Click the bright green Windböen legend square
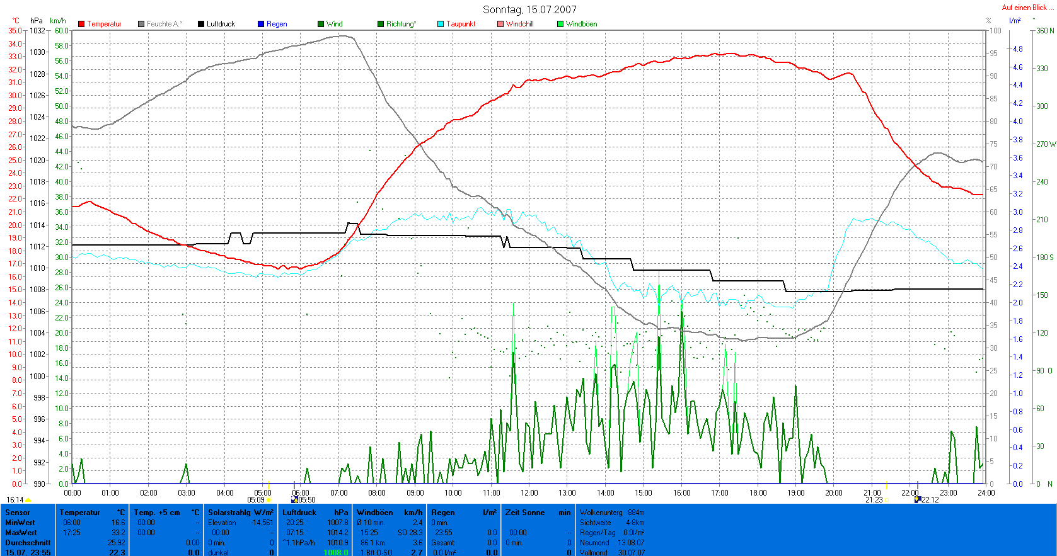The height and width of the screenshot is (556, 1057). pos(560,24)
